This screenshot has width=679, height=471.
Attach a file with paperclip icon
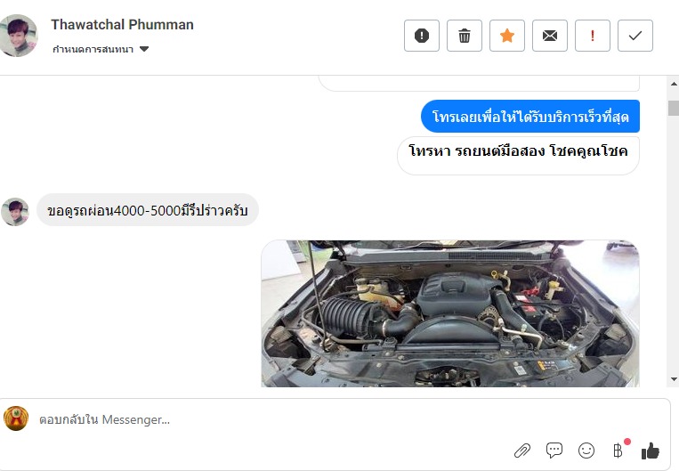pos(522,451)
